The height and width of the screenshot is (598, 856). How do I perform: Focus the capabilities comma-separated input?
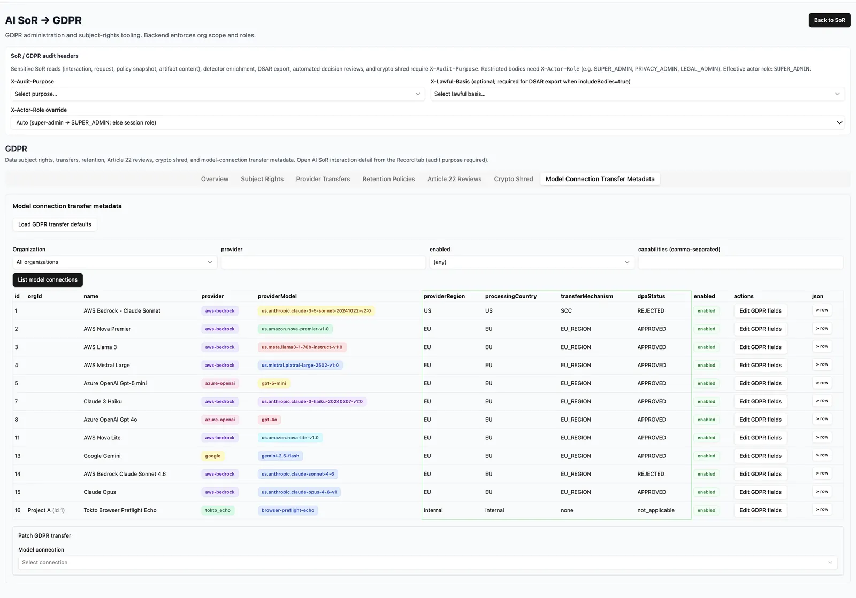point(740,262)
